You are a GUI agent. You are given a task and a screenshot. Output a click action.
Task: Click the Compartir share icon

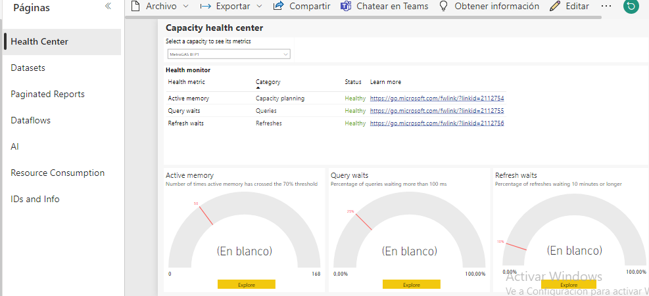click(279, 6)
